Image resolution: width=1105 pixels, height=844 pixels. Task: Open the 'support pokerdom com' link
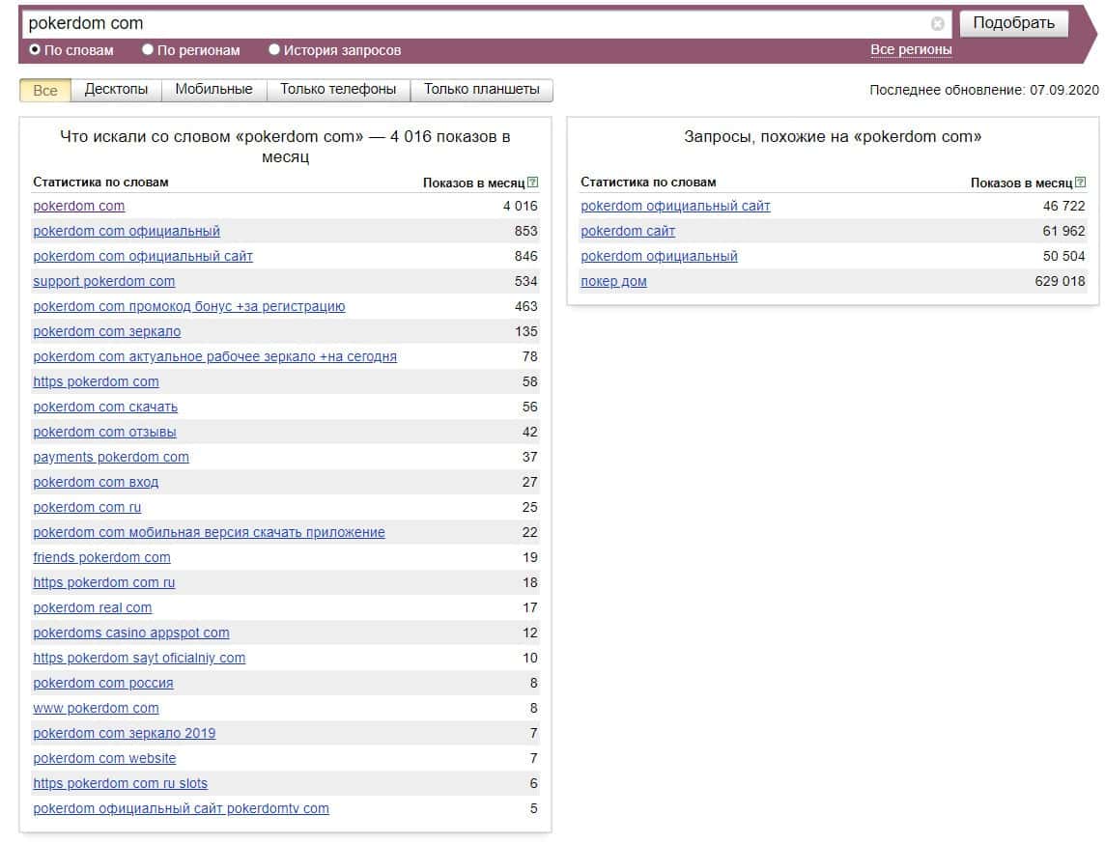[103, 281]
